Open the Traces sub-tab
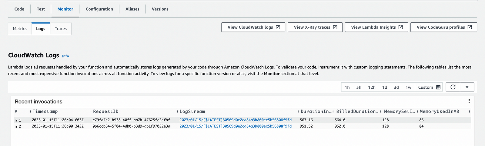 pyautogui.click(x=61, y=29)
